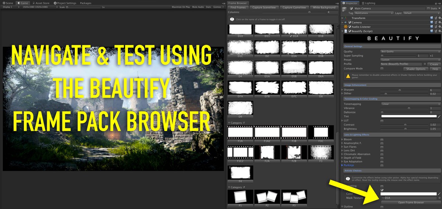This screenshot has width=442, height=209.
Task: Open the Inspector panel options menu
Action: pyautogui.click(x=439, y=3)
